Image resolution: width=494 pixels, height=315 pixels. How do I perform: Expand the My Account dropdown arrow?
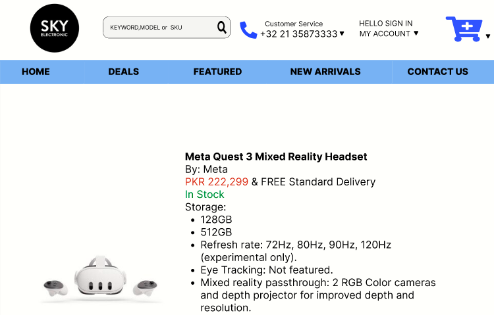point(416,34)
